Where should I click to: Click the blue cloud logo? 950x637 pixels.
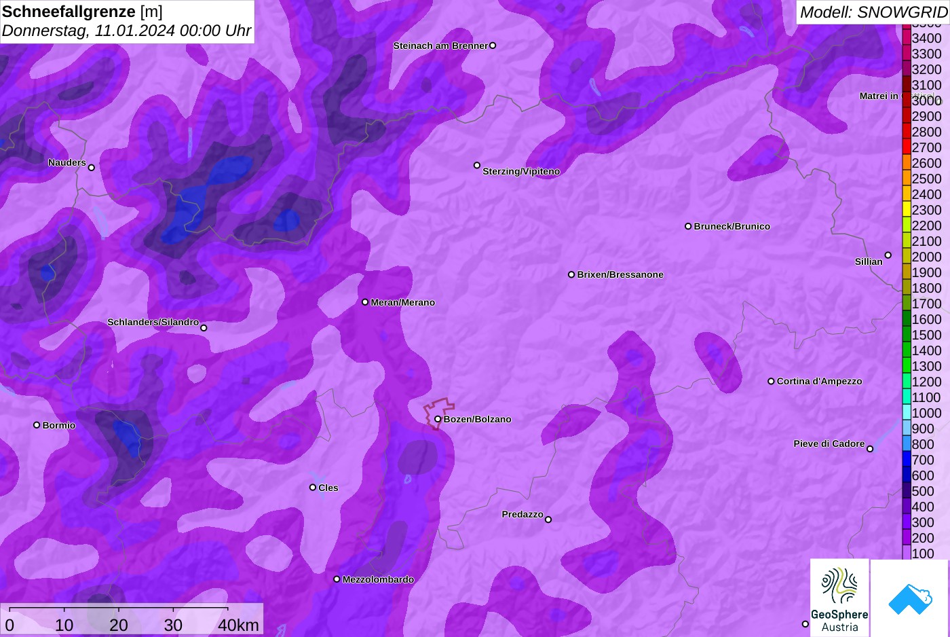coord(910,599)
